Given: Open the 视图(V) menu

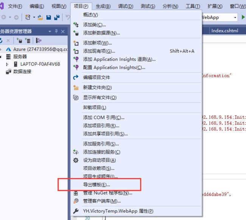Looking at the screenshot, I should [x=59, y=6].
